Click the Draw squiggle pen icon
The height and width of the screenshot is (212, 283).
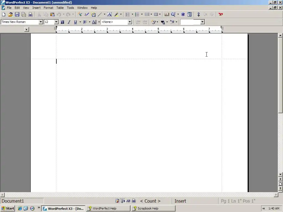87,14
